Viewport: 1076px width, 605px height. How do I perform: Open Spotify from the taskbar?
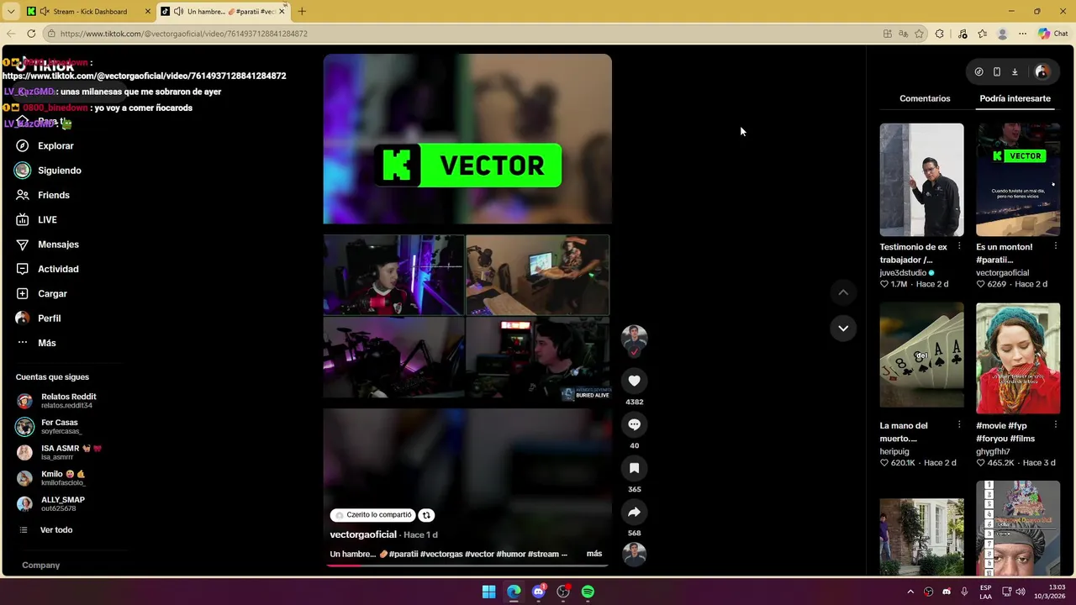click(x=588, y=592)
